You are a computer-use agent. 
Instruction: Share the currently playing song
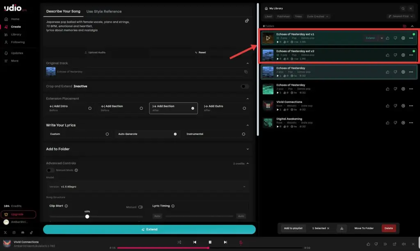pos(395,244)
